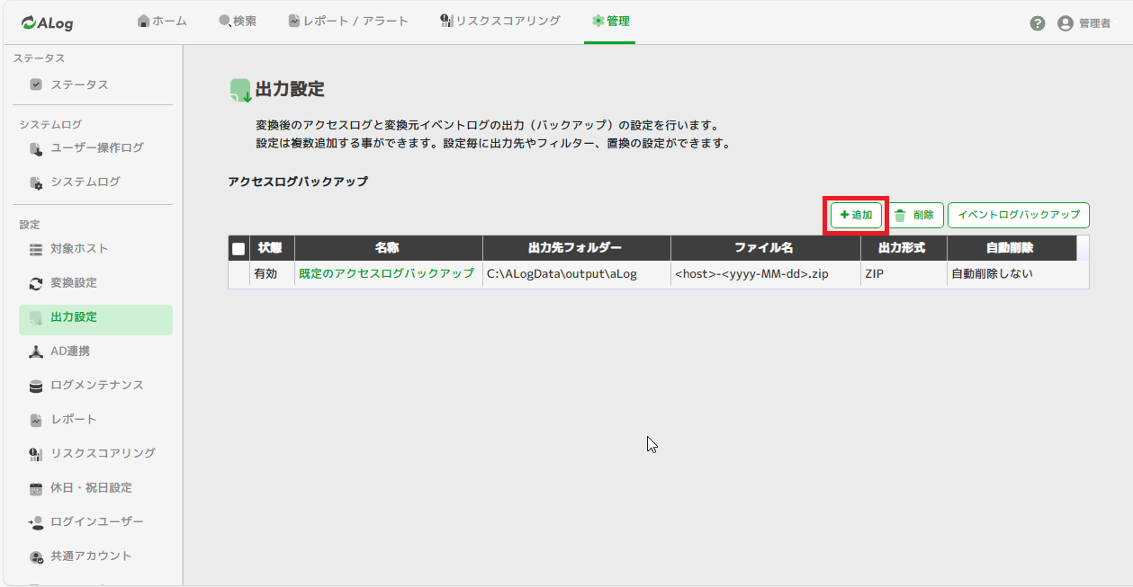Open the 管理者 user account menu
This screenshot has width=1133, height=587.
coord(1084,23)
